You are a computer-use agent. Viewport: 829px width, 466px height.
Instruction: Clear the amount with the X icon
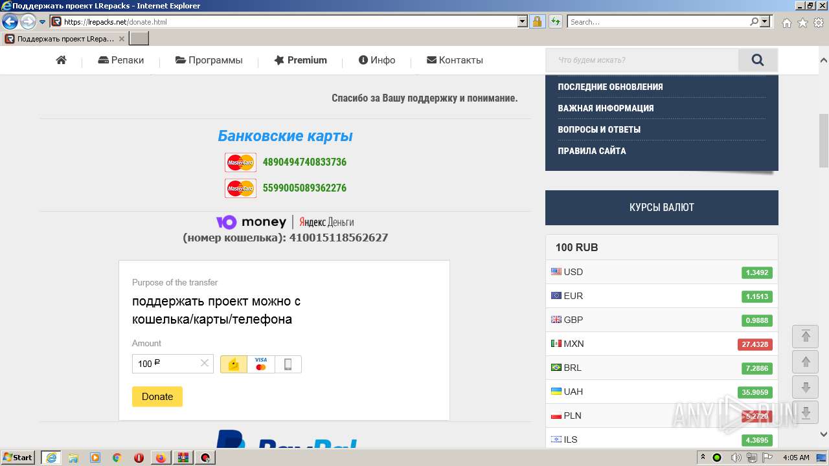pyautogui.click(x=204, y=363)
